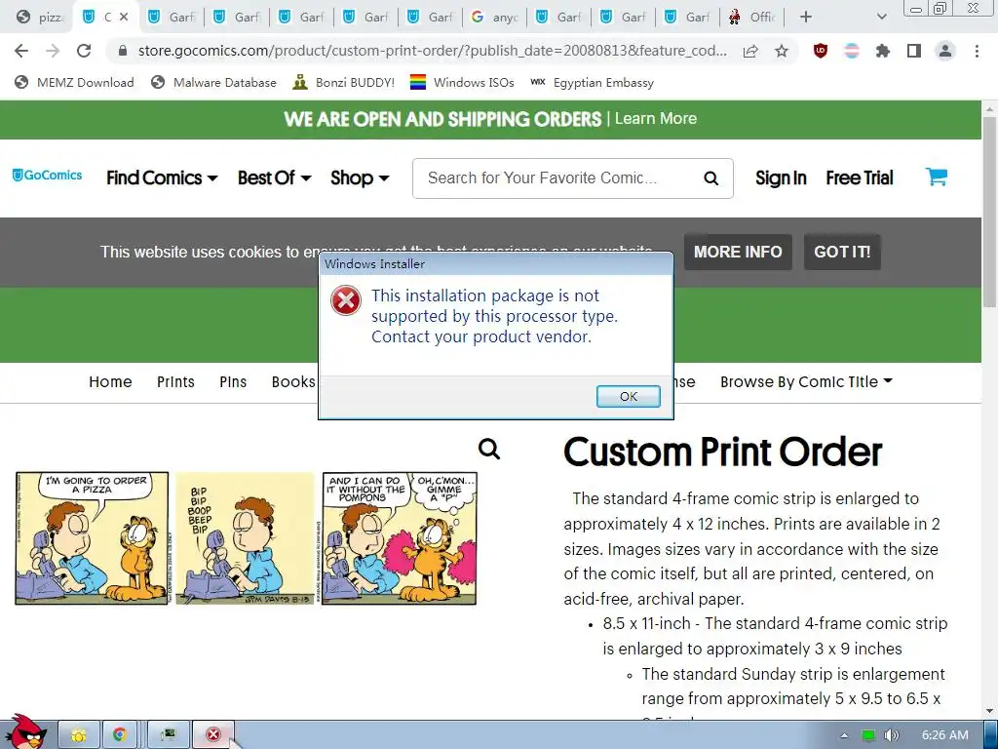Expand the tab search chevron
The width and height of the screenshot is (998, 749).
pos(881,18)
